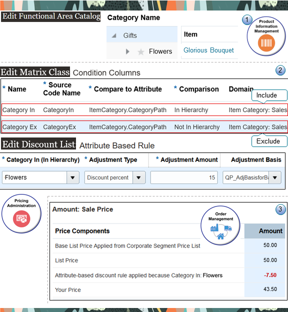Screen dimensions: 288x312
Task: Open the Adjustment Basis dropdown arrow
Action: (x=274, y=177)
